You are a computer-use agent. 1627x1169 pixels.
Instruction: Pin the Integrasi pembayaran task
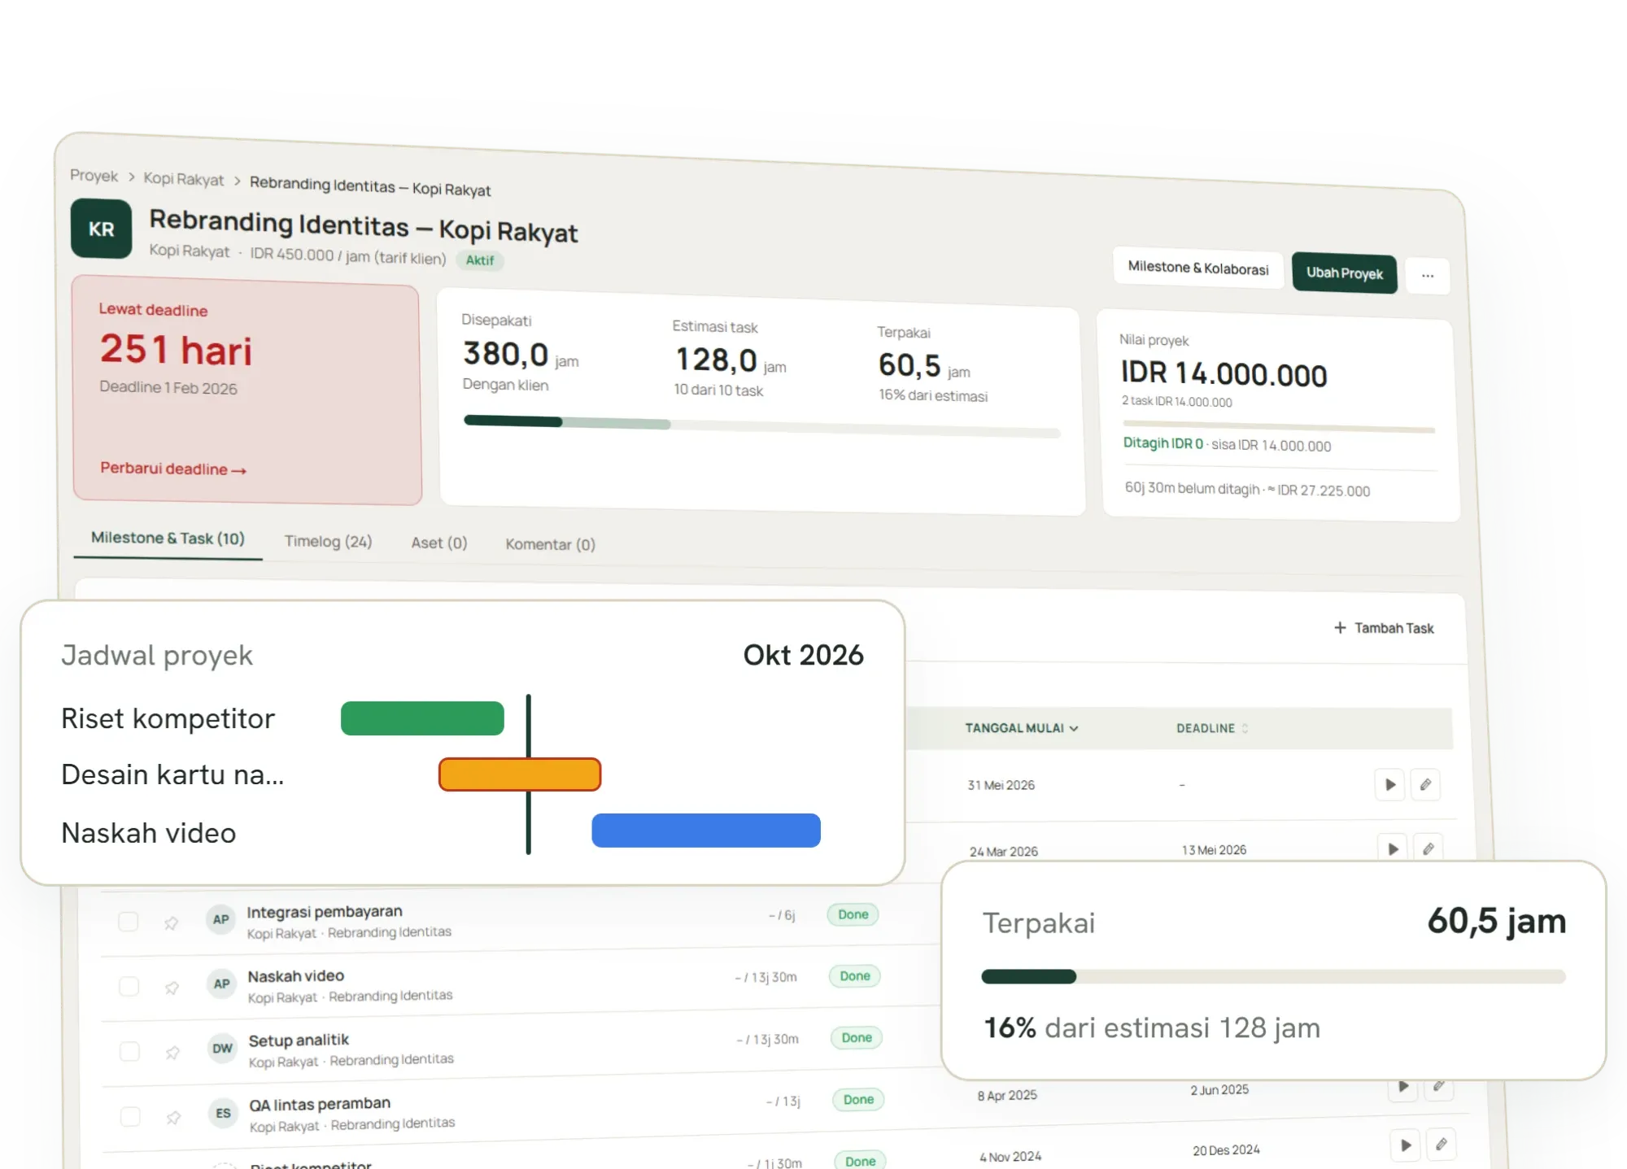tap(171, 923)
